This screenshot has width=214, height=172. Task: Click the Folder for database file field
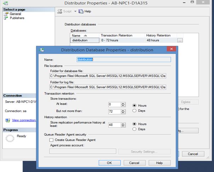[x=108, y=76]
